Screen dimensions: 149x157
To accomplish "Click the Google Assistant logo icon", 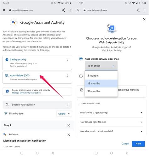I will coord(14,22).
